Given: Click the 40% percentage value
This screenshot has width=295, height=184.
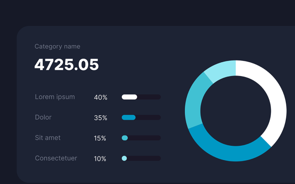Looking at the screenshot, I should click(x=101, y=97).
